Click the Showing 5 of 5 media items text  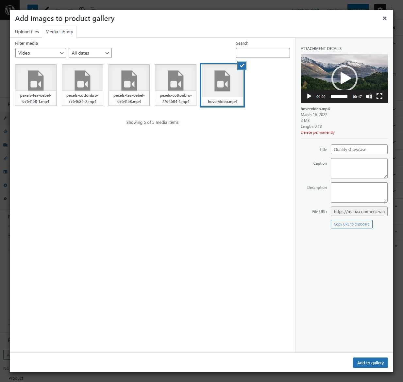[x=152, y=122]
